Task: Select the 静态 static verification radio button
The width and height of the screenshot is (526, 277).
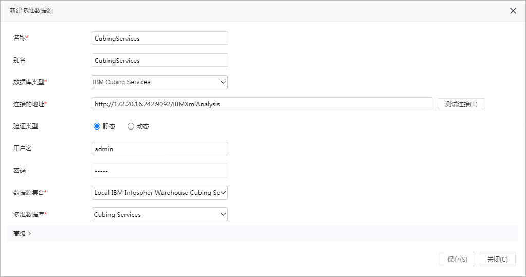Action: click(97, 126)
